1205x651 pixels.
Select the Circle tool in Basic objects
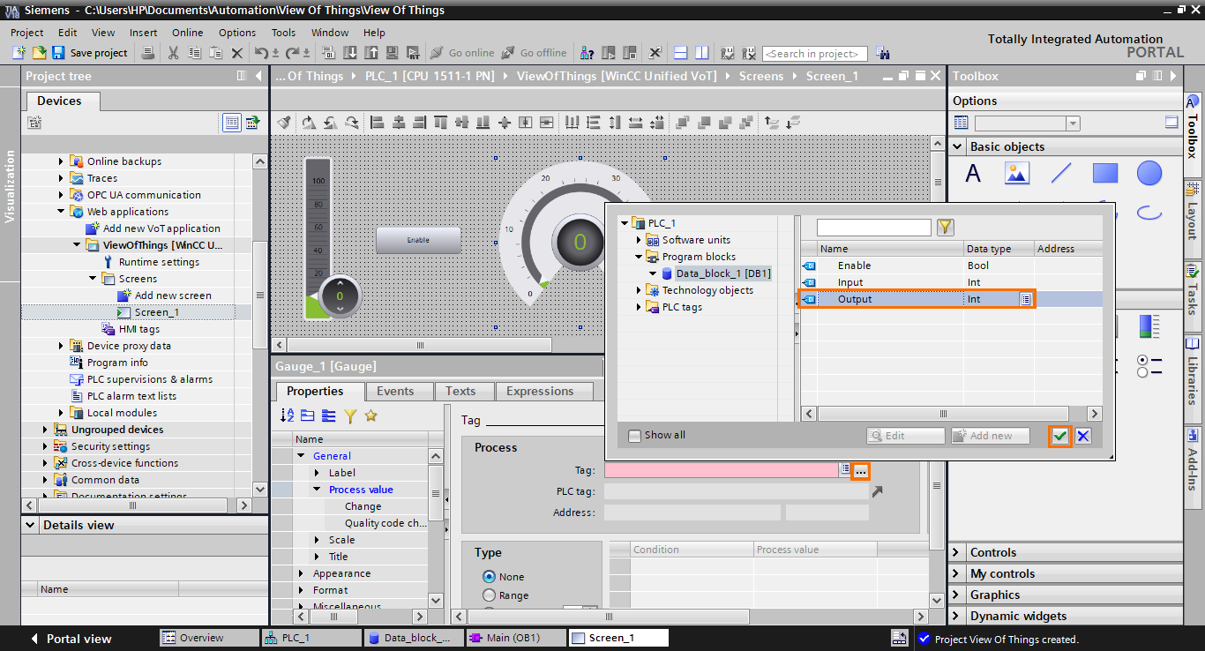coord(1149,173)
